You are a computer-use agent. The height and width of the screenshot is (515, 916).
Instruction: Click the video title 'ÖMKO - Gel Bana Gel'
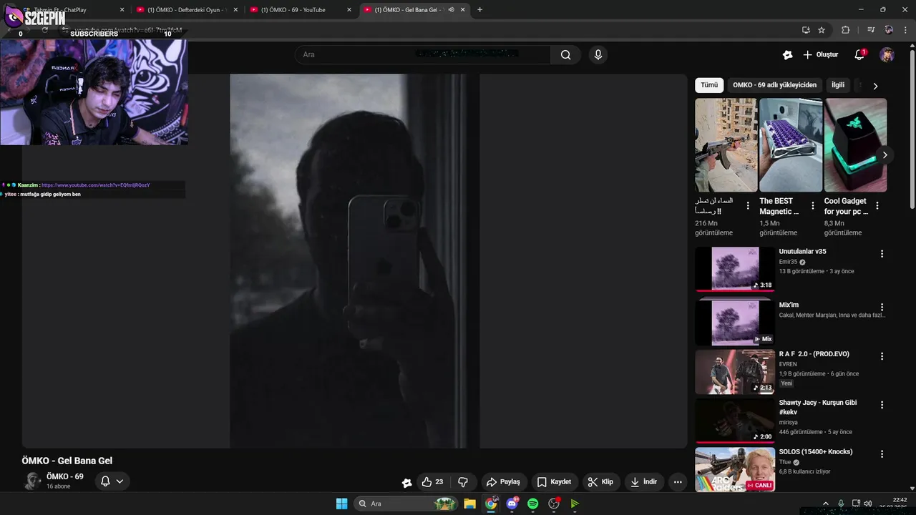point(67,461)
